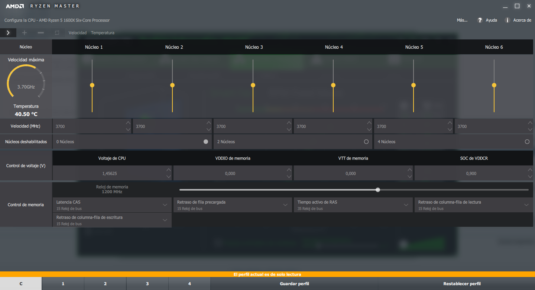The width and height of the screenshot is (535, 290).
Task: Click the Núcleo 6 speed slider handle
Action: pyautogui.click(x=494, y=85)
